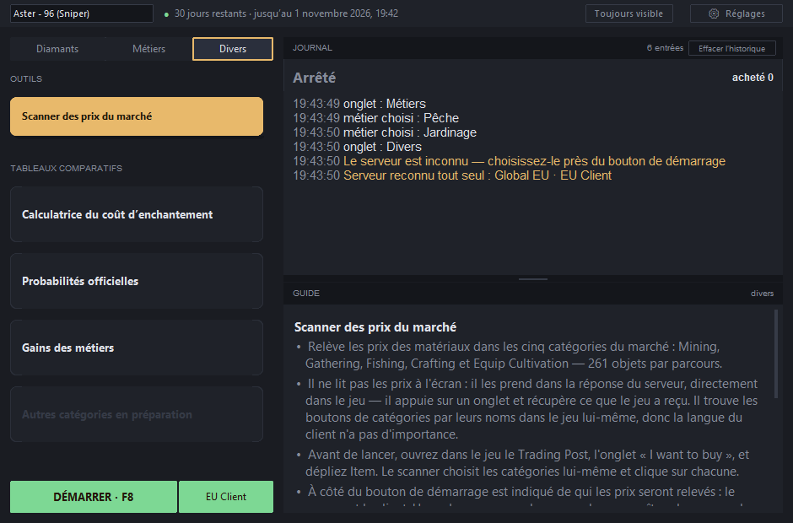Image resolution: width=793 pixels, height=523 pixels.
Task: Click the '6 entrées' label
Action: click(x=665, y=48)
